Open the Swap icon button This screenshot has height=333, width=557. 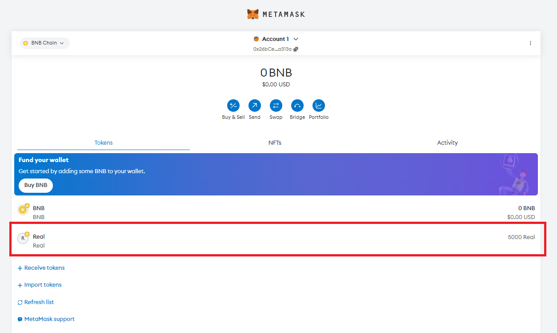pos(276,106)
